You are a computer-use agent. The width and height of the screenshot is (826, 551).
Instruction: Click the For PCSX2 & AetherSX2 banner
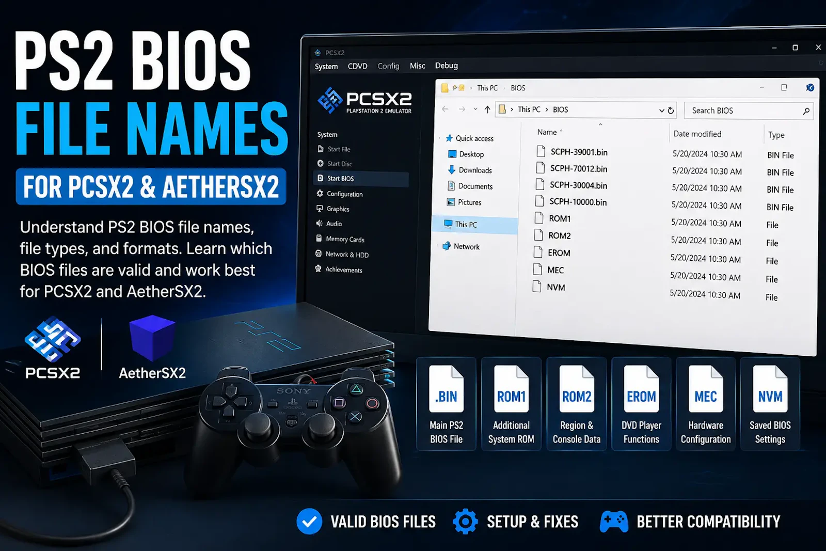pyautogui.click(x=151, y=186)
